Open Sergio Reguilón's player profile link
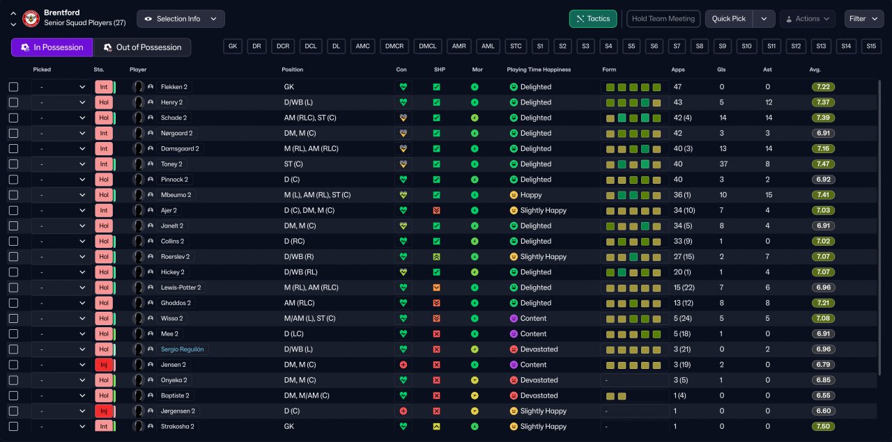Viewport: 892px width, 442px height. point(183,349)
